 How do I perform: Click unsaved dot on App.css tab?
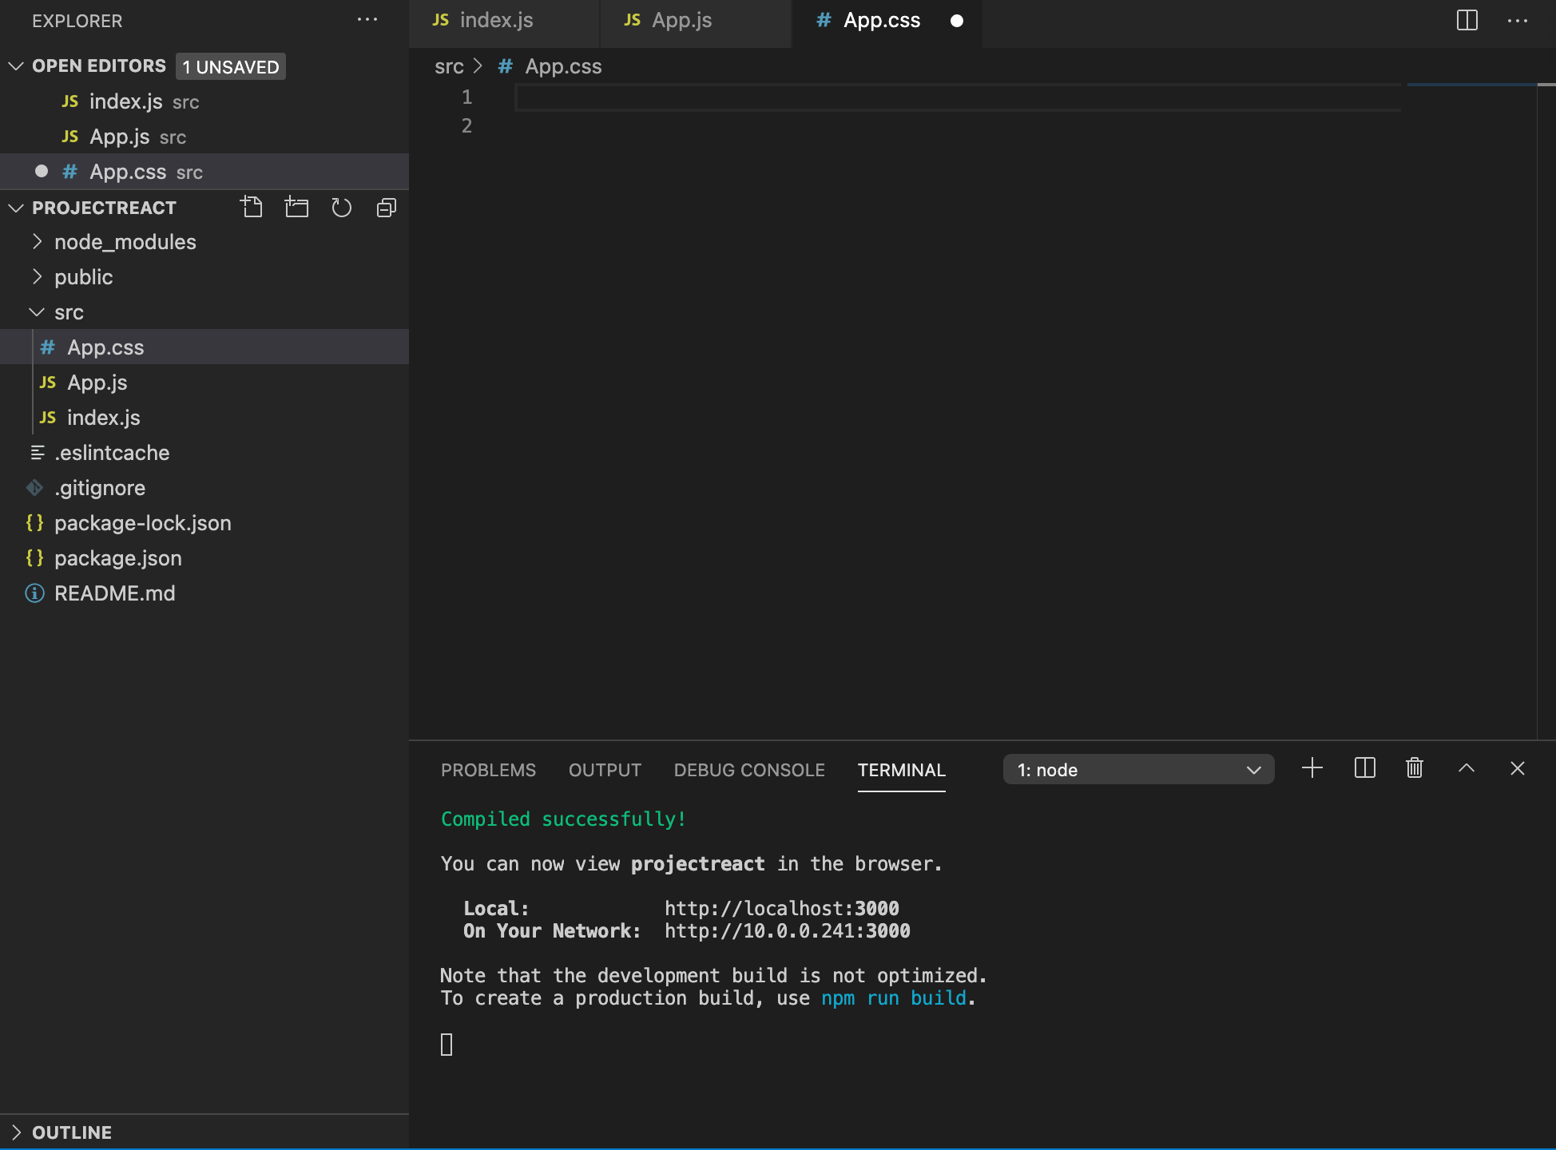click(957, 21)
